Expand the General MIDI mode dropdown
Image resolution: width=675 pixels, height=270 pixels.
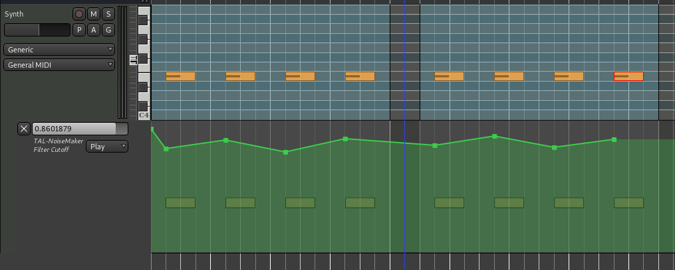[x=59, y=65]
